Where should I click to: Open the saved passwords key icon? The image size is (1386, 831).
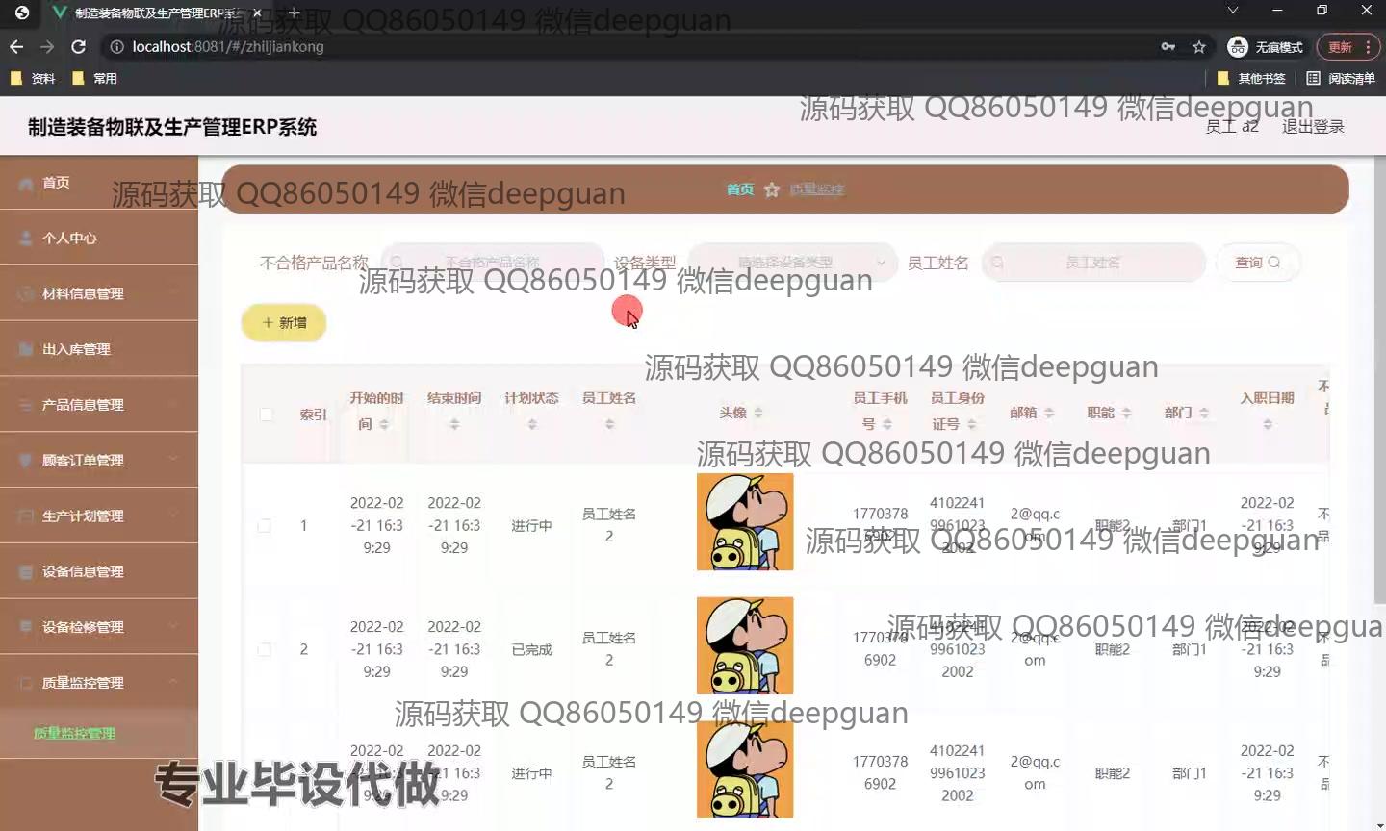[1168, 46]
